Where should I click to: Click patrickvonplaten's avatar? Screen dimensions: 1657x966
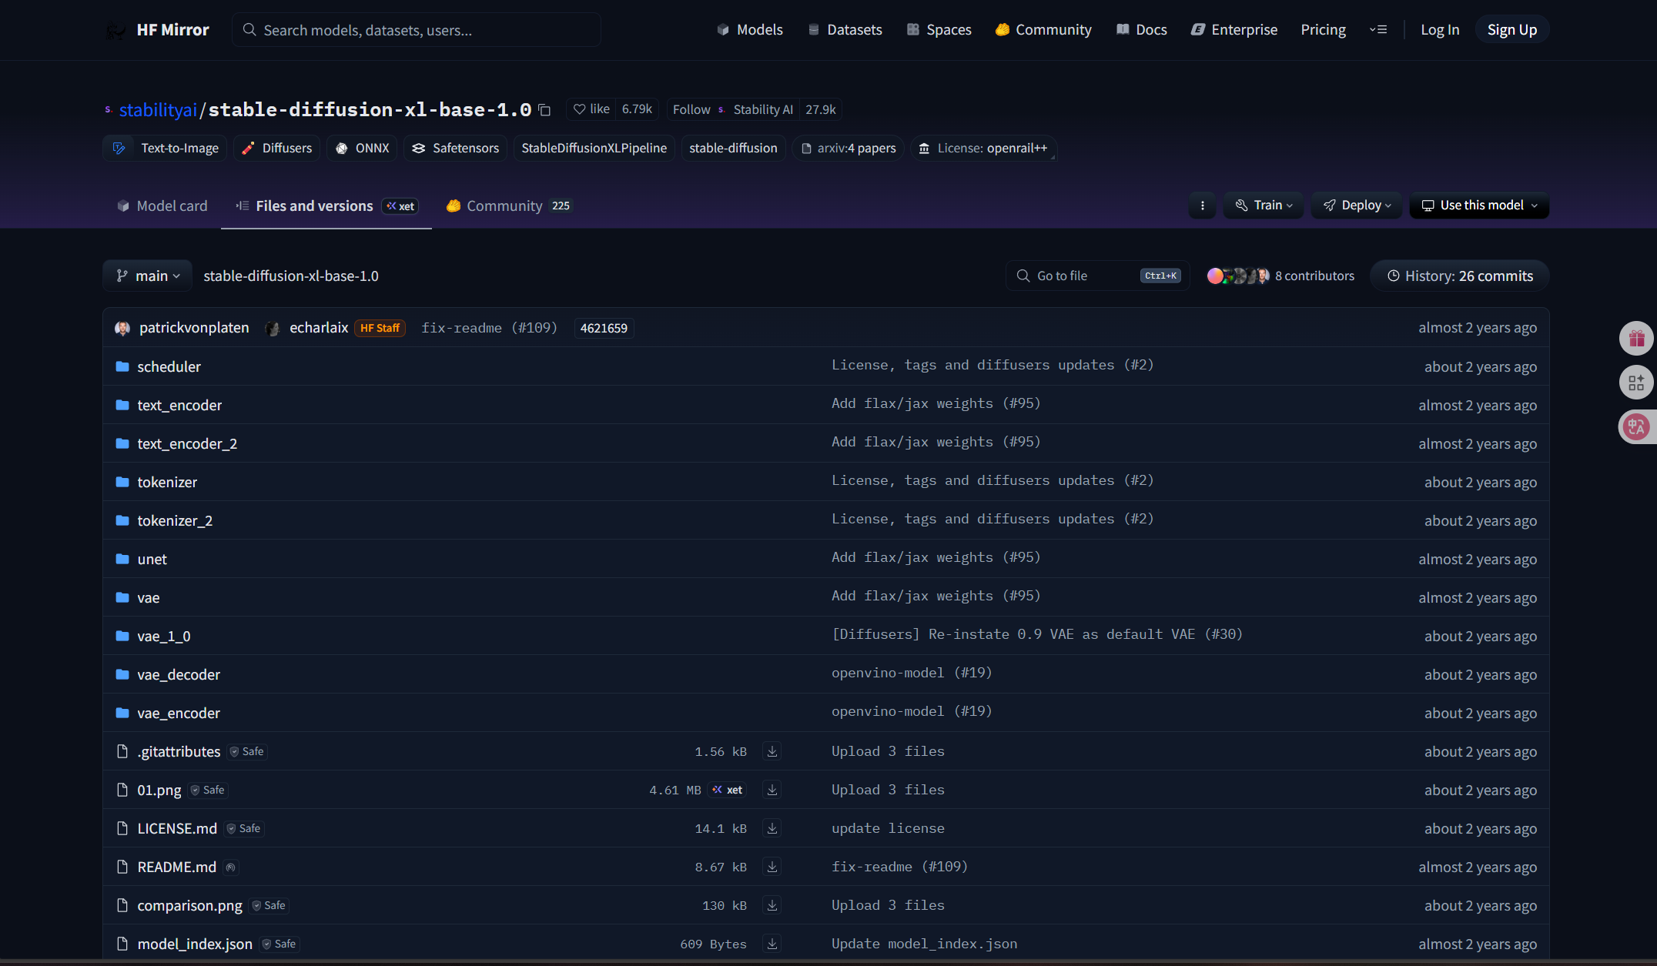(x=122, y=328)
